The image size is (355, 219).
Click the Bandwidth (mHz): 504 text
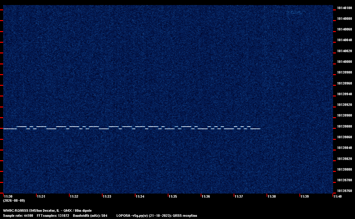[90, 216]
